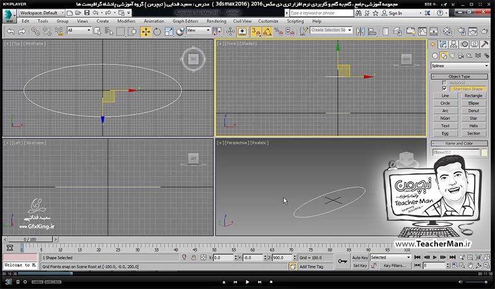Image resolution: width=495 pixels, height=289 pixels.
Task: Open the Schematic View icon
Action: click(434, 32)
